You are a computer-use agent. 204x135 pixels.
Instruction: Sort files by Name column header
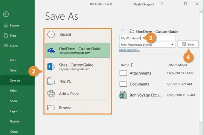click(x=125, y=65)
